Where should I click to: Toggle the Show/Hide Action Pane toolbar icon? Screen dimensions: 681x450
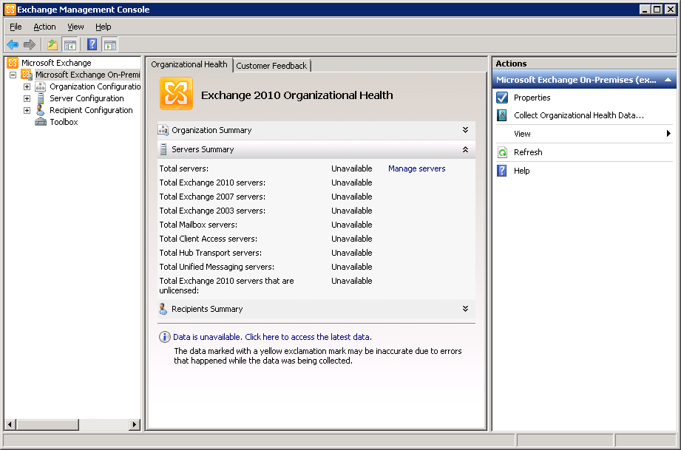(x=110, y=44)
